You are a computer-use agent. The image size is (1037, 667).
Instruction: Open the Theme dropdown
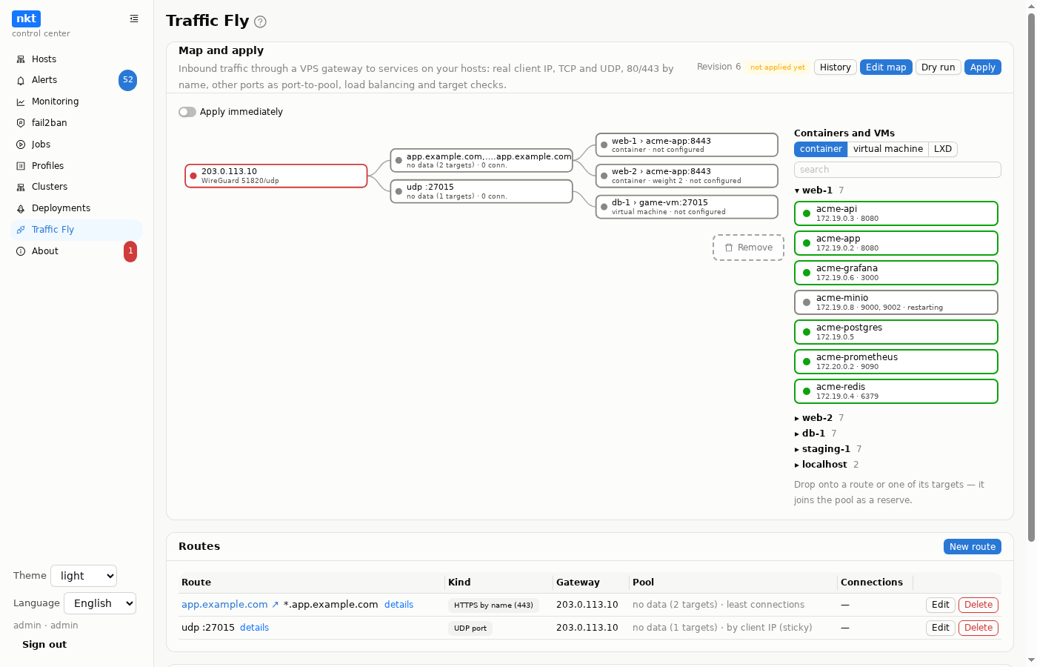point(84,576)
